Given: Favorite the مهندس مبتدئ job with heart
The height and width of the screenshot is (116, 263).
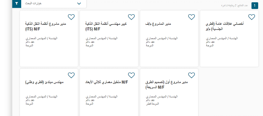Looking at the screenshot, I should tap(71, 75).
